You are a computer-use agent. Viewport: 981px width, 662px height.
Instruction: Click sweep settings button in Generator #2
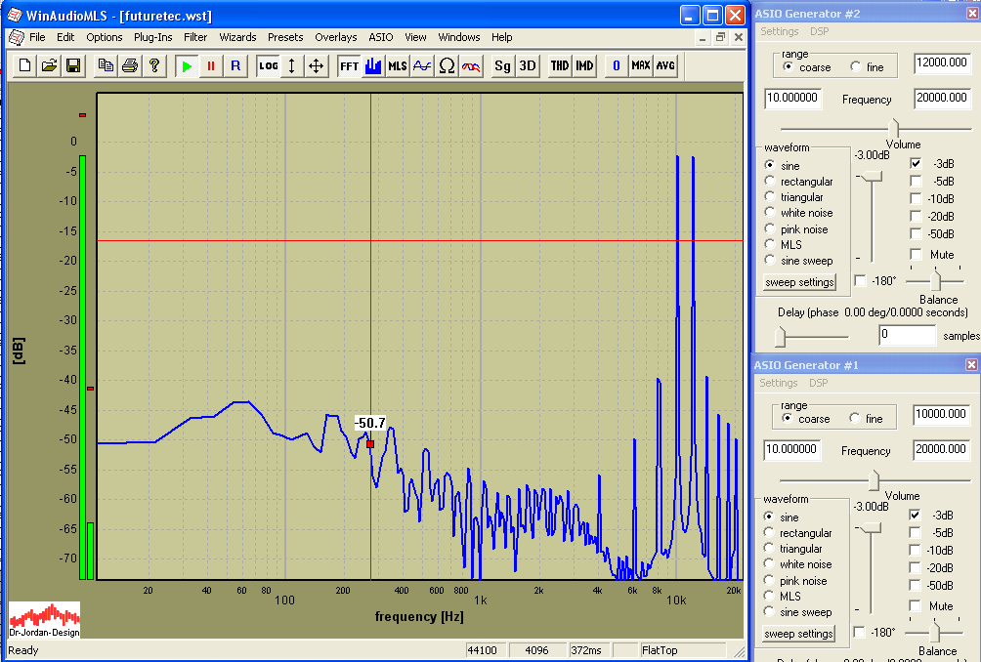(799, 282)
